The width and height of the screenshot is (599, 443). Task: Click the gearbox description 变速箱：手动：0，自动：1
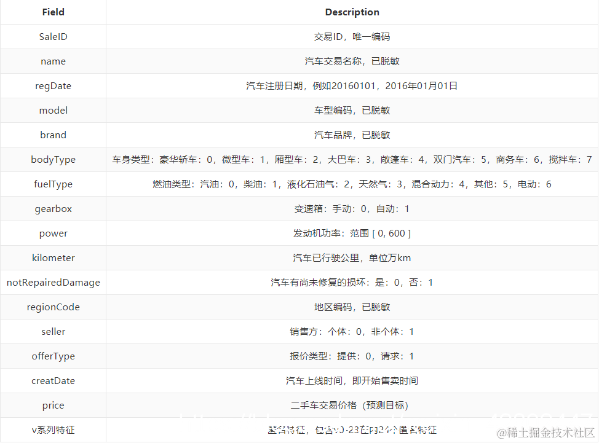point(352,209)
